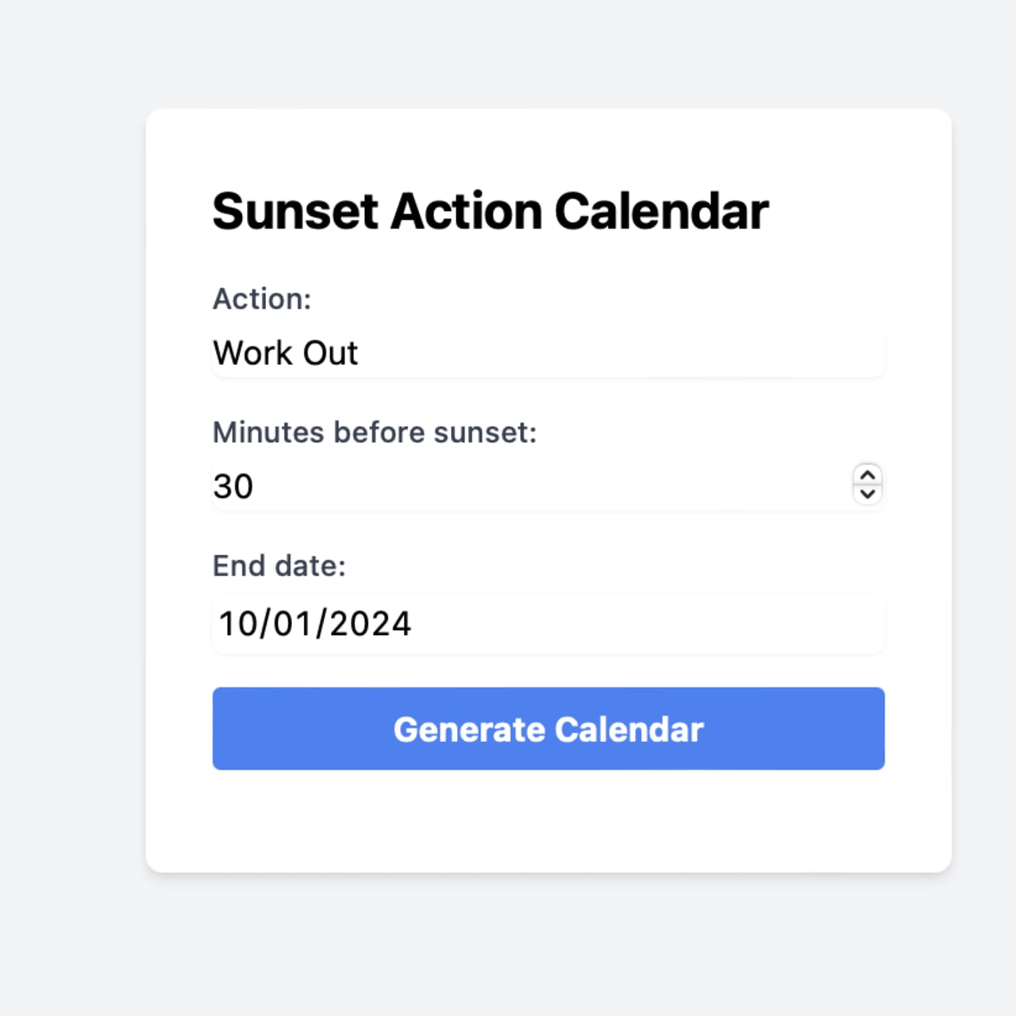Click the End date field

click(x=548, y=624)
